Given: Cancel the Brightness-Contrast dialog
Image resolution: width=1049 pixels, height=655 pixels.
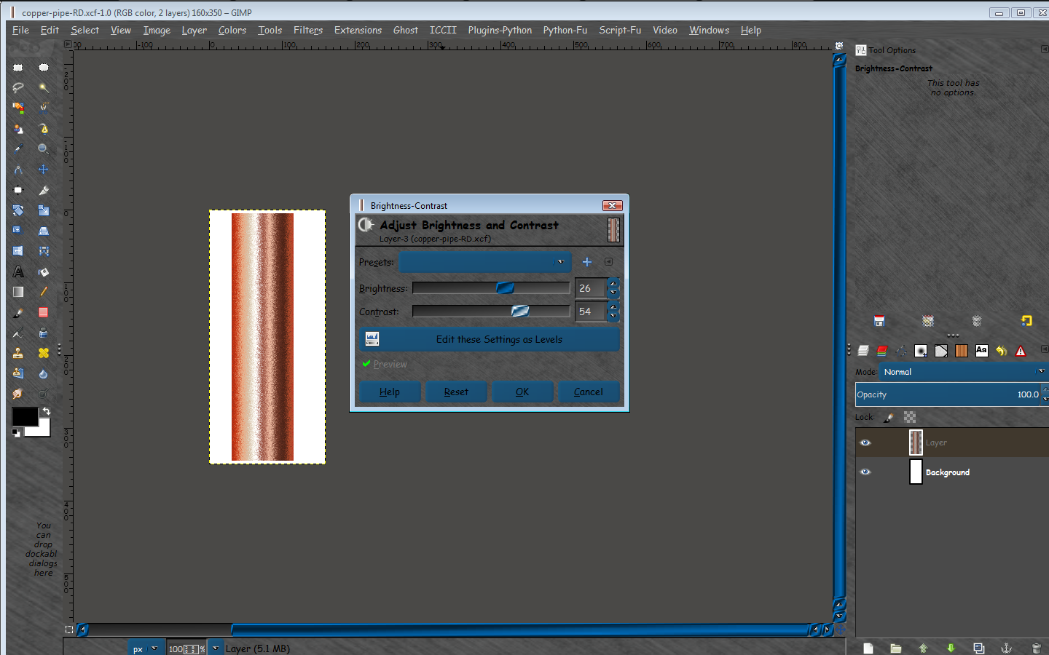Looking at the screenshot, I should 589,392.
